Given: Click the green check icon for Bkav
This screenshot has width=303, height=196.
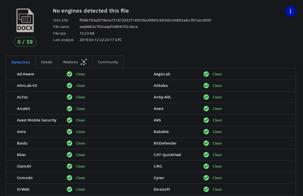Looking at the screenshot, I should (70, 155).
